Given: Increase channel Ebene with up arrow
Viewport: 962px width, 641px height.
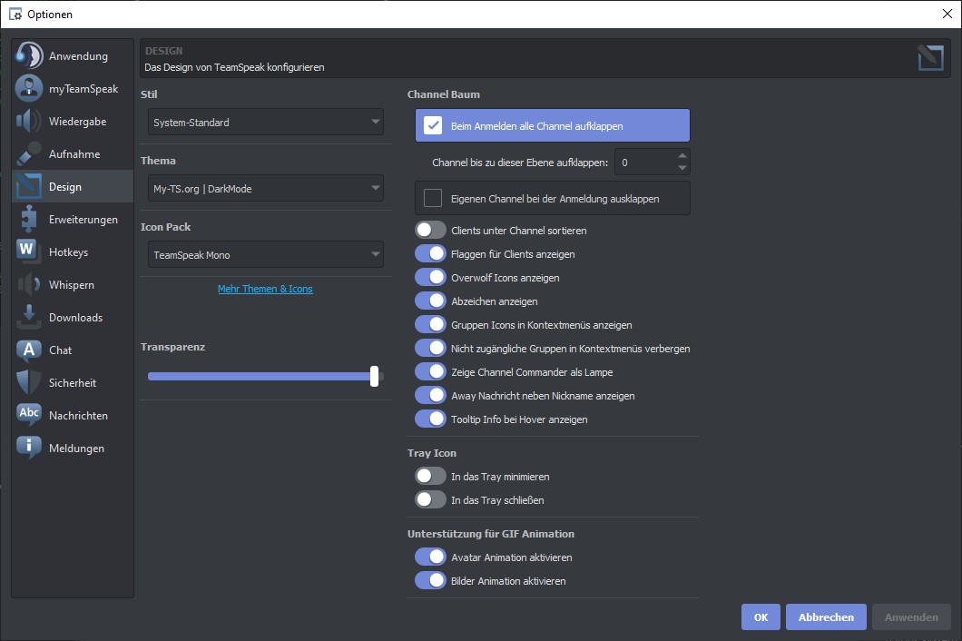Looking at the screenshot, I should (682, 156).
